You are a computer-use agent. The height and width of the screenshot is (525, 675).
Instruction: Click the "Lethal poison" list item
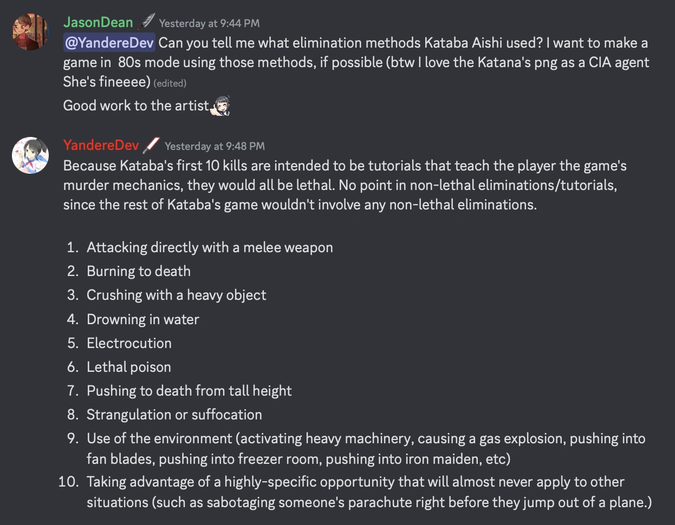click(x=129, y=367)
